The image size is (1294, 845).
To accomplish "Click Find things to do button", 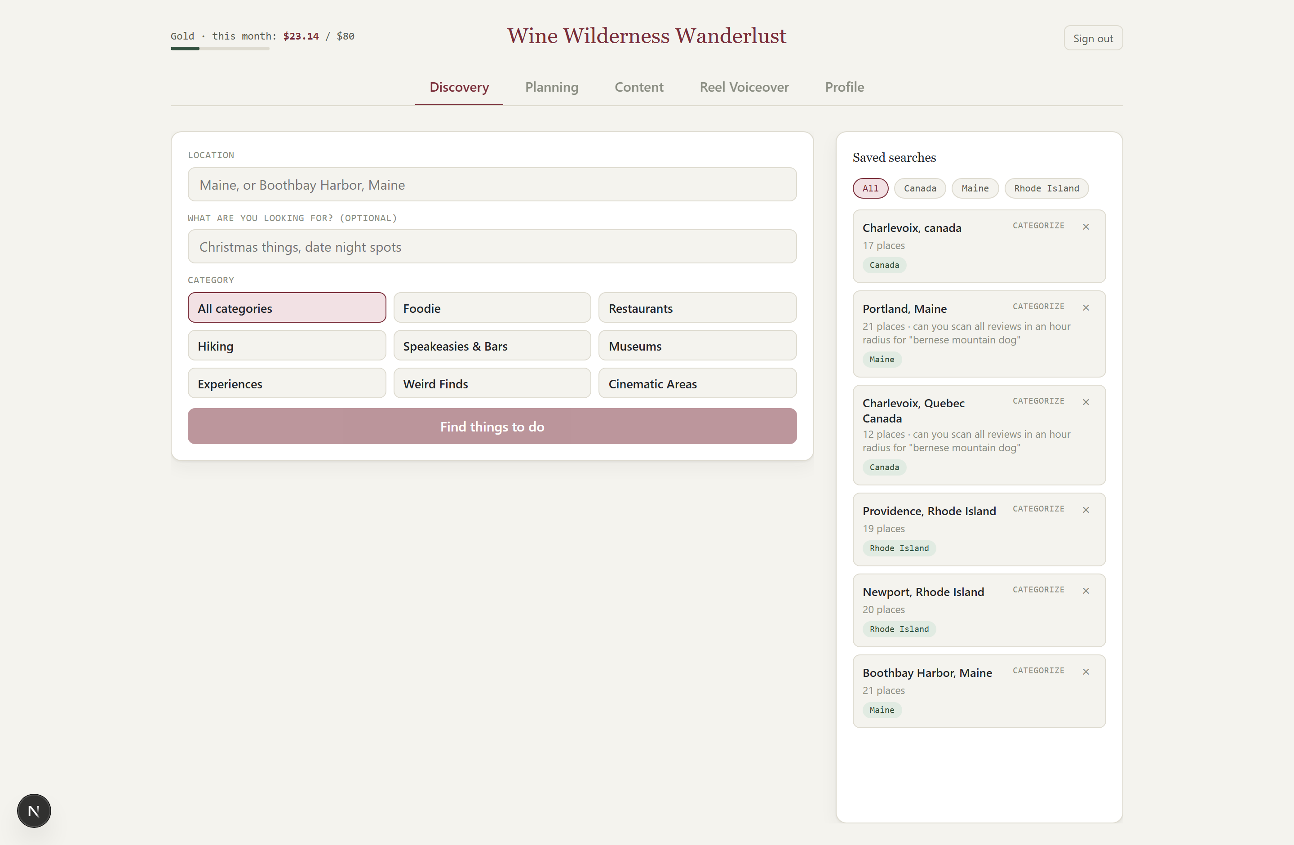I will pyautogui.click(x=492, y=426).
